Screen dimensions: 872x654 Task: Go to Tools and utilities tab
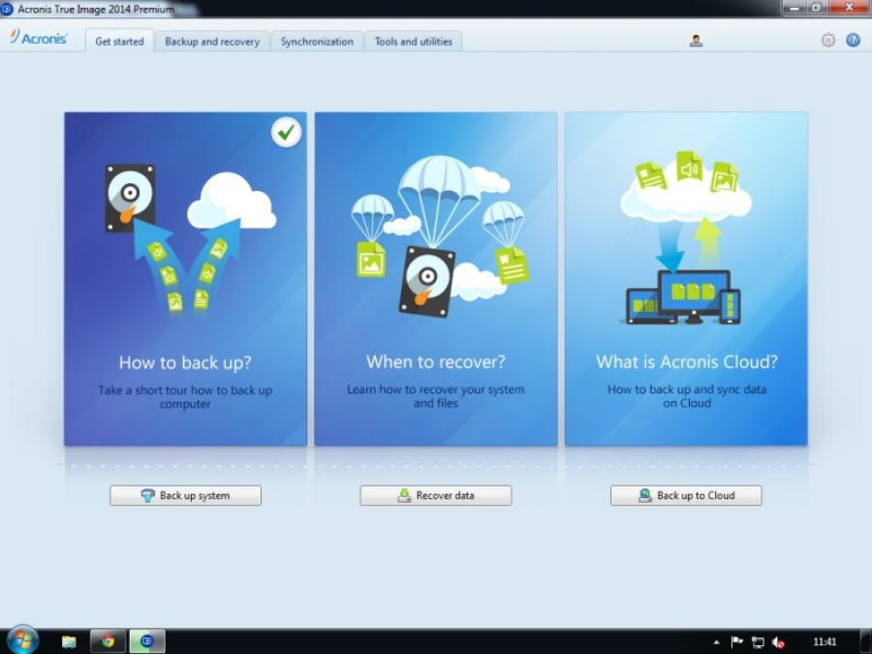pyautogui.click(x=413, y=41)
